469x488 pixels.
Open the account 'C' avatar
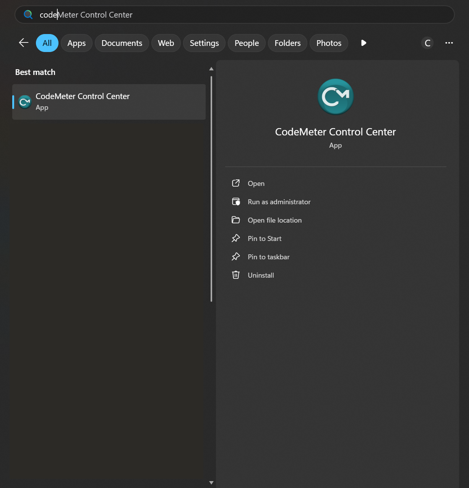tap(427, 43)
